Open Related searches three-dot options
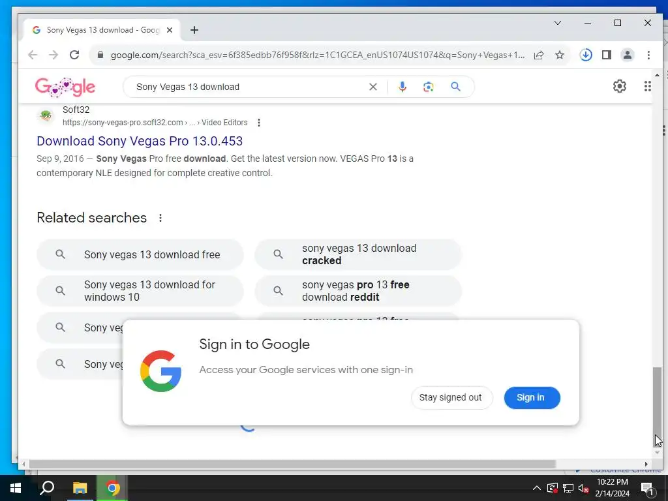This screenshot has width=668, height=501. click(x=160, y=218)
